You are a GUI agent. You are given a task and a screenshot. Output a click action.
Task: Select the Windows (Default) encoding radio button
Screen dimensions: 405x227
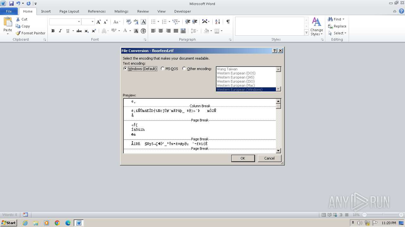pos(125,69)
